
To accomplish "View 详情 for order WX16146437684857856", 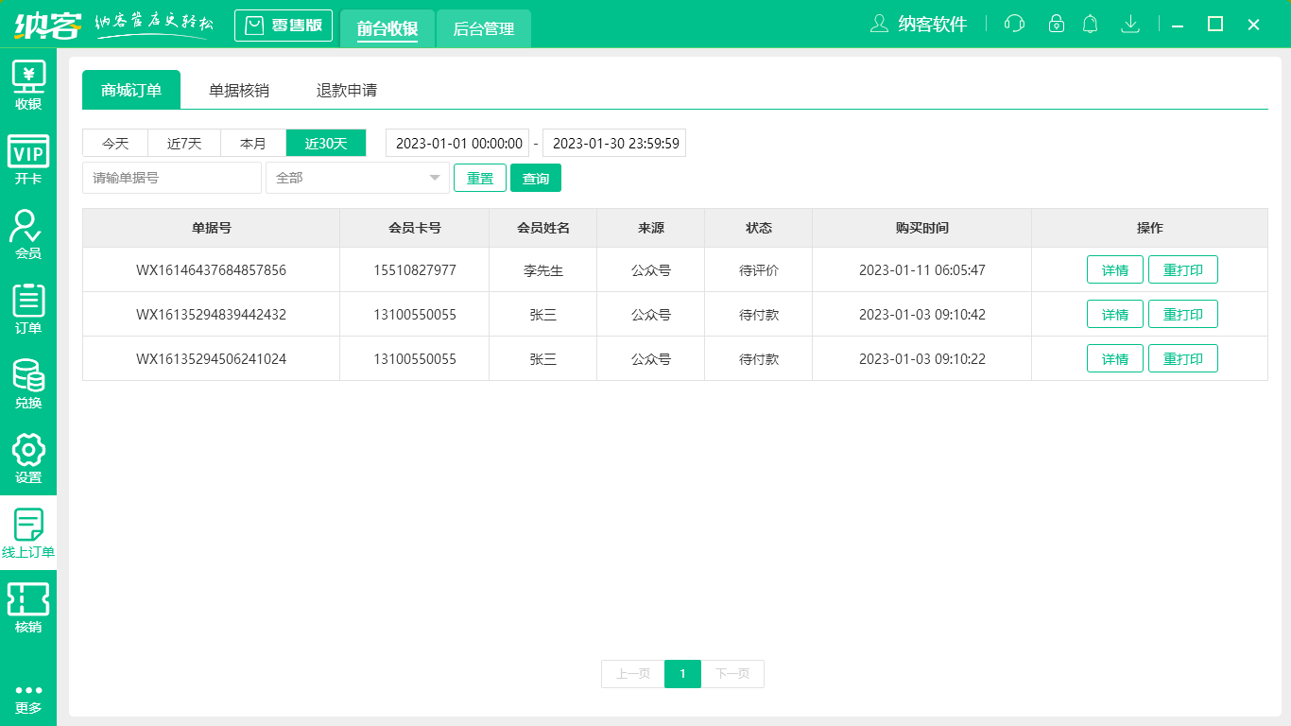I will (x=1114, y=269).
